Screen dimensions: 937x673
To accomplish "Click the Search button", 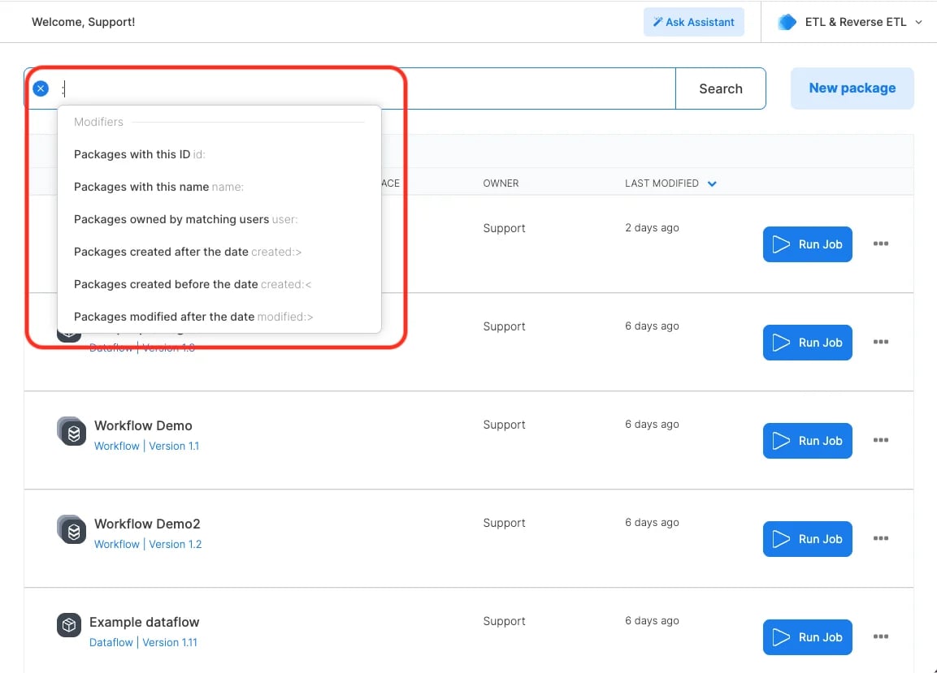I will pyautogui.click(x=721, y=88).
